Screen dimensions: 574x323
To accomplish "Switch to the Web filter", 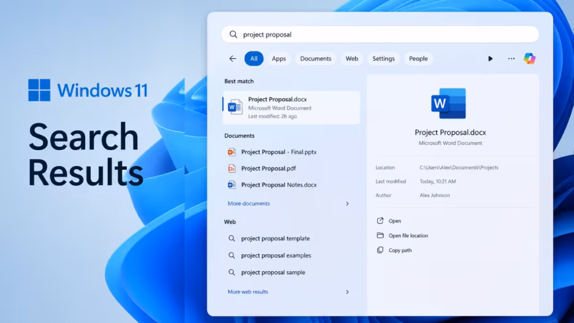I will pos(352,58).
